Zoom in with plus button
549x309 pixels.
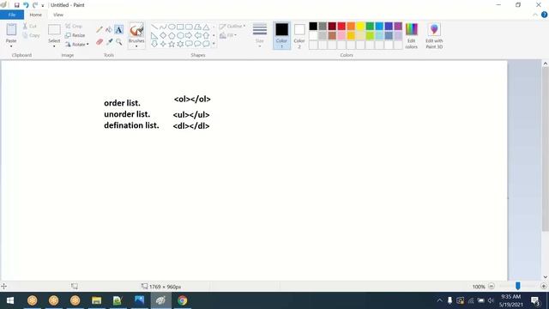pos(543,286)
